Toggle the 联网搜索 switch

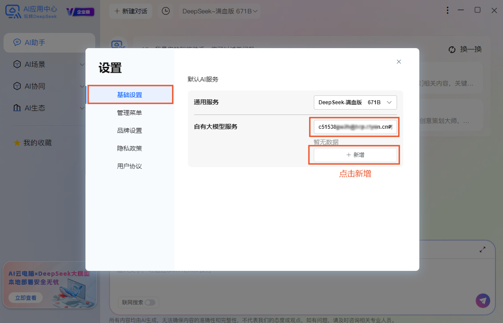click(x=150, y=303)
